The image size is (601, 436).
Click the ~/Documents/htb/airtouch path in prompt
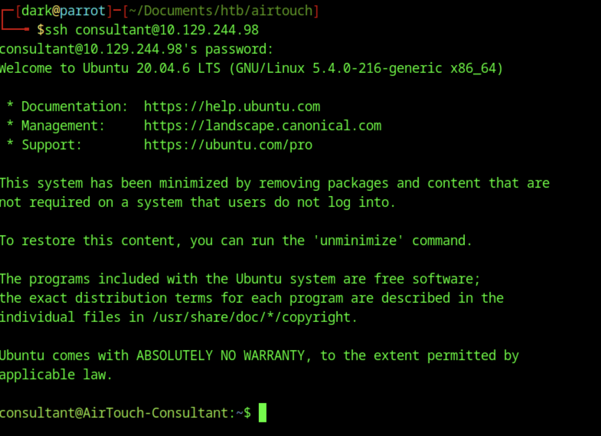(221, 11)
